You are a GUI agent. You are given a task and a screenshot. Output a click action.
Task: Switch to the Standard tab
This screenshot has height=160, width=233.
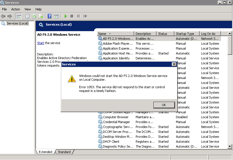coord(64,152)
